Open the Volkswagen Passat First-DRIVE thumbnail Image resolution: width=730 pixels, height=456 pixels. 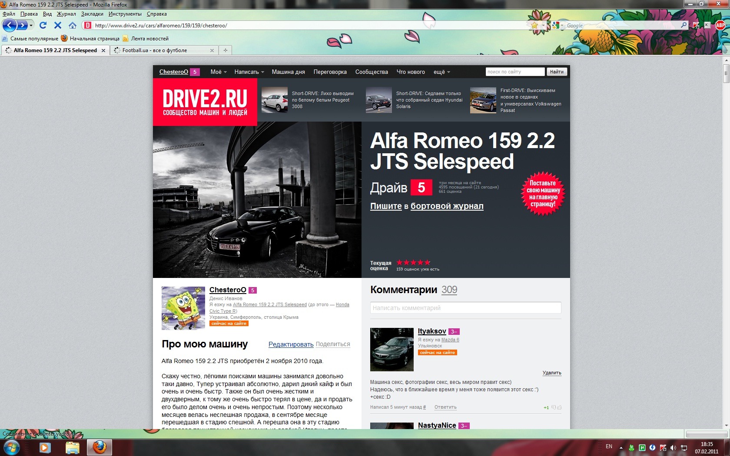tap(483, 100)
